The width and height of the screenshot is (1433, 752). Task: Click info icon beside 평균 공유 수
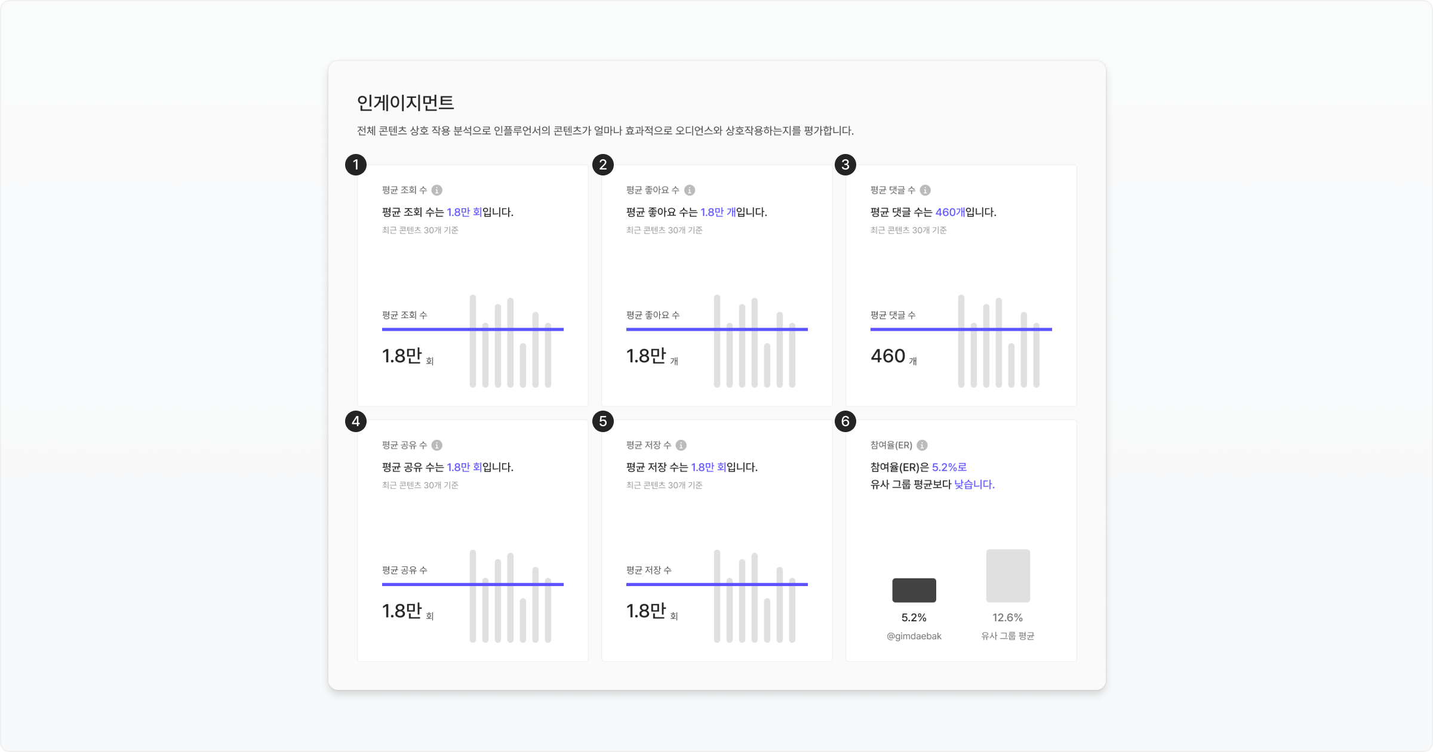coord(437,445)
